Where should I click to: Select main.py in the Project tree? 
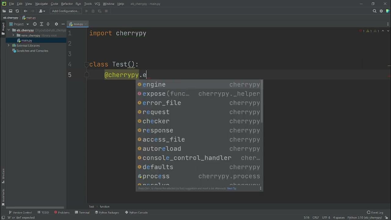click(27, 40)
